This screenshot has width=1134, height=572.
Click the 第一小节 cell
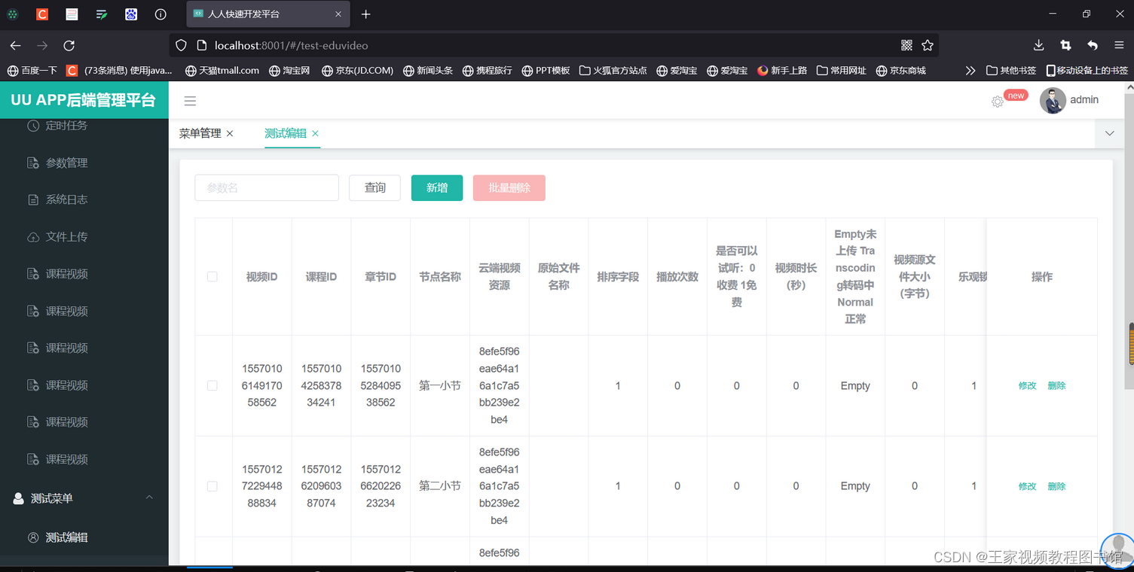(440, 385)
